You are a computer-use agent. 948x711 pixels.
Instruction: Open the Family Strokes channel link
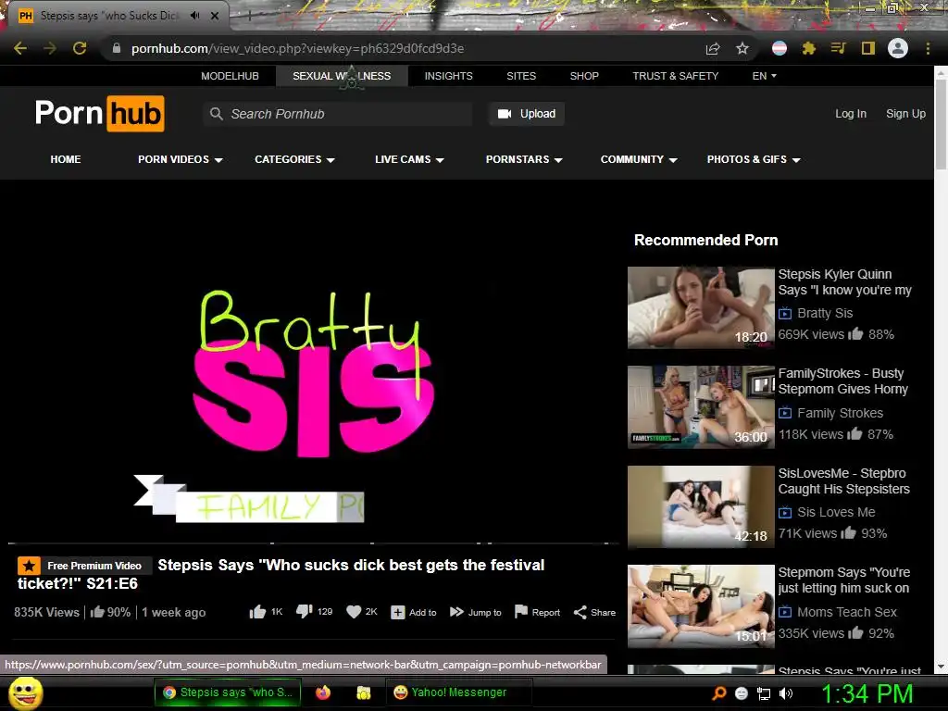tap(840, 413)
